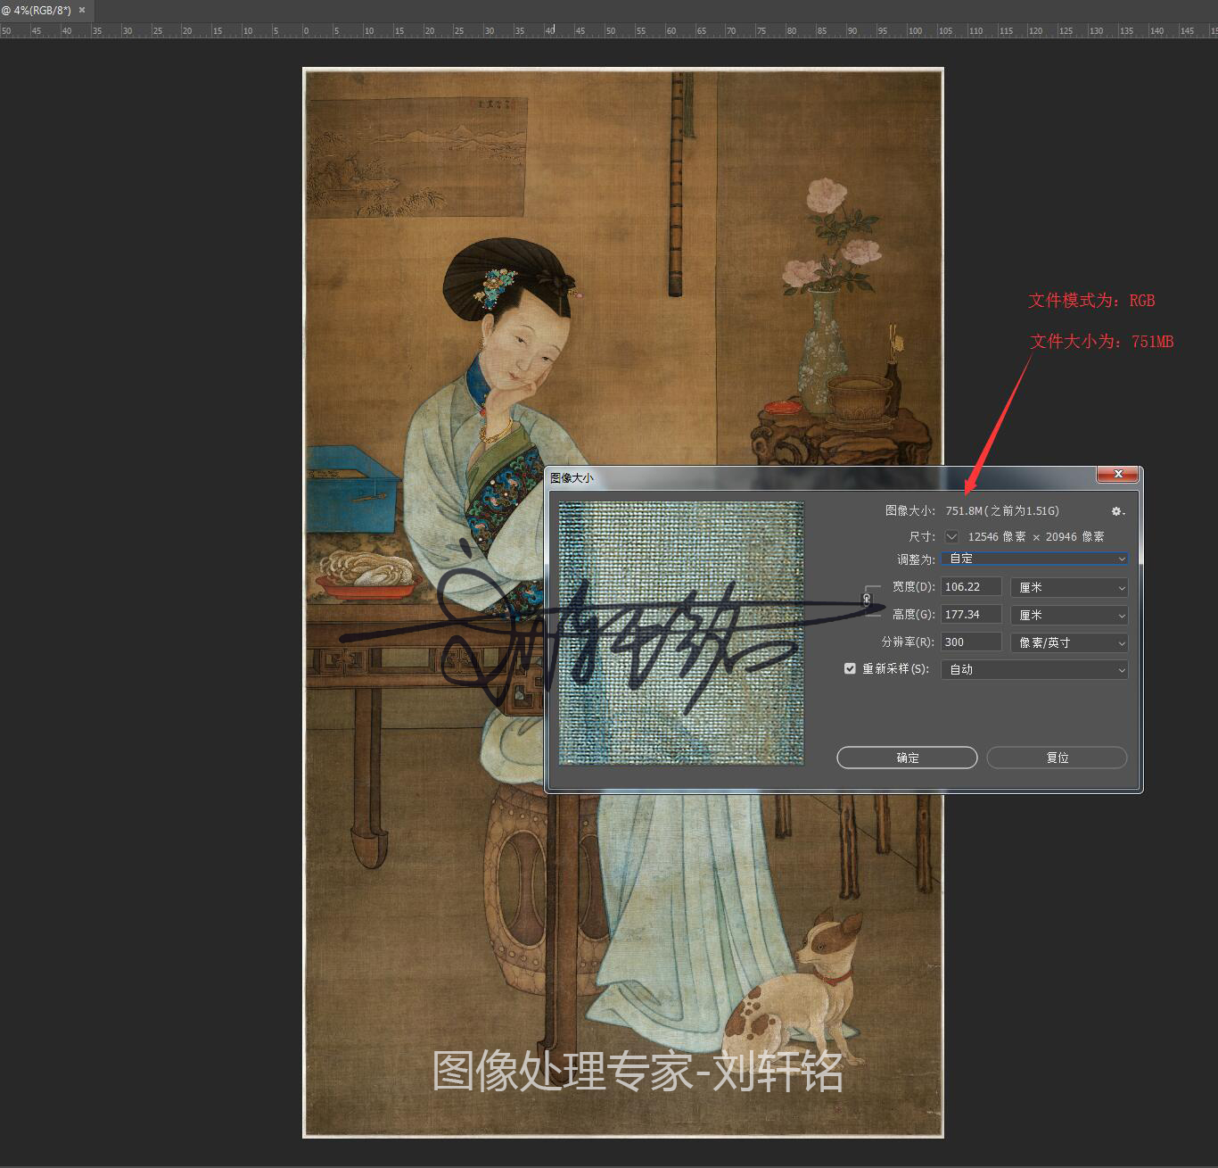The width and height of the screenshot is (1218, 1168).
Task: Expand the 尺寸 units dropdown arrow
Action: [x=952, y=536]
